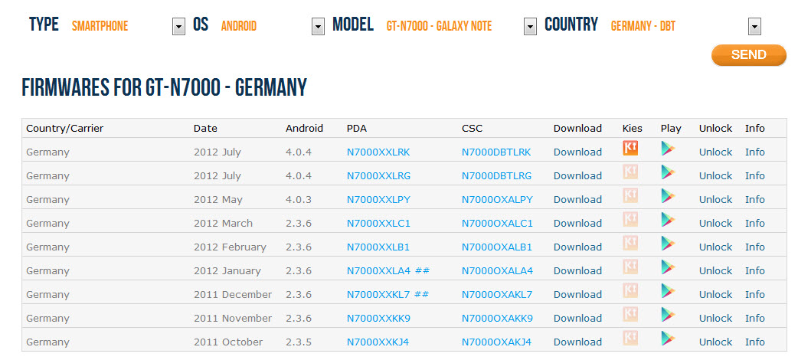
Task: Open Play Store icon for N7000XXLRK row
Action: (668, 149)
